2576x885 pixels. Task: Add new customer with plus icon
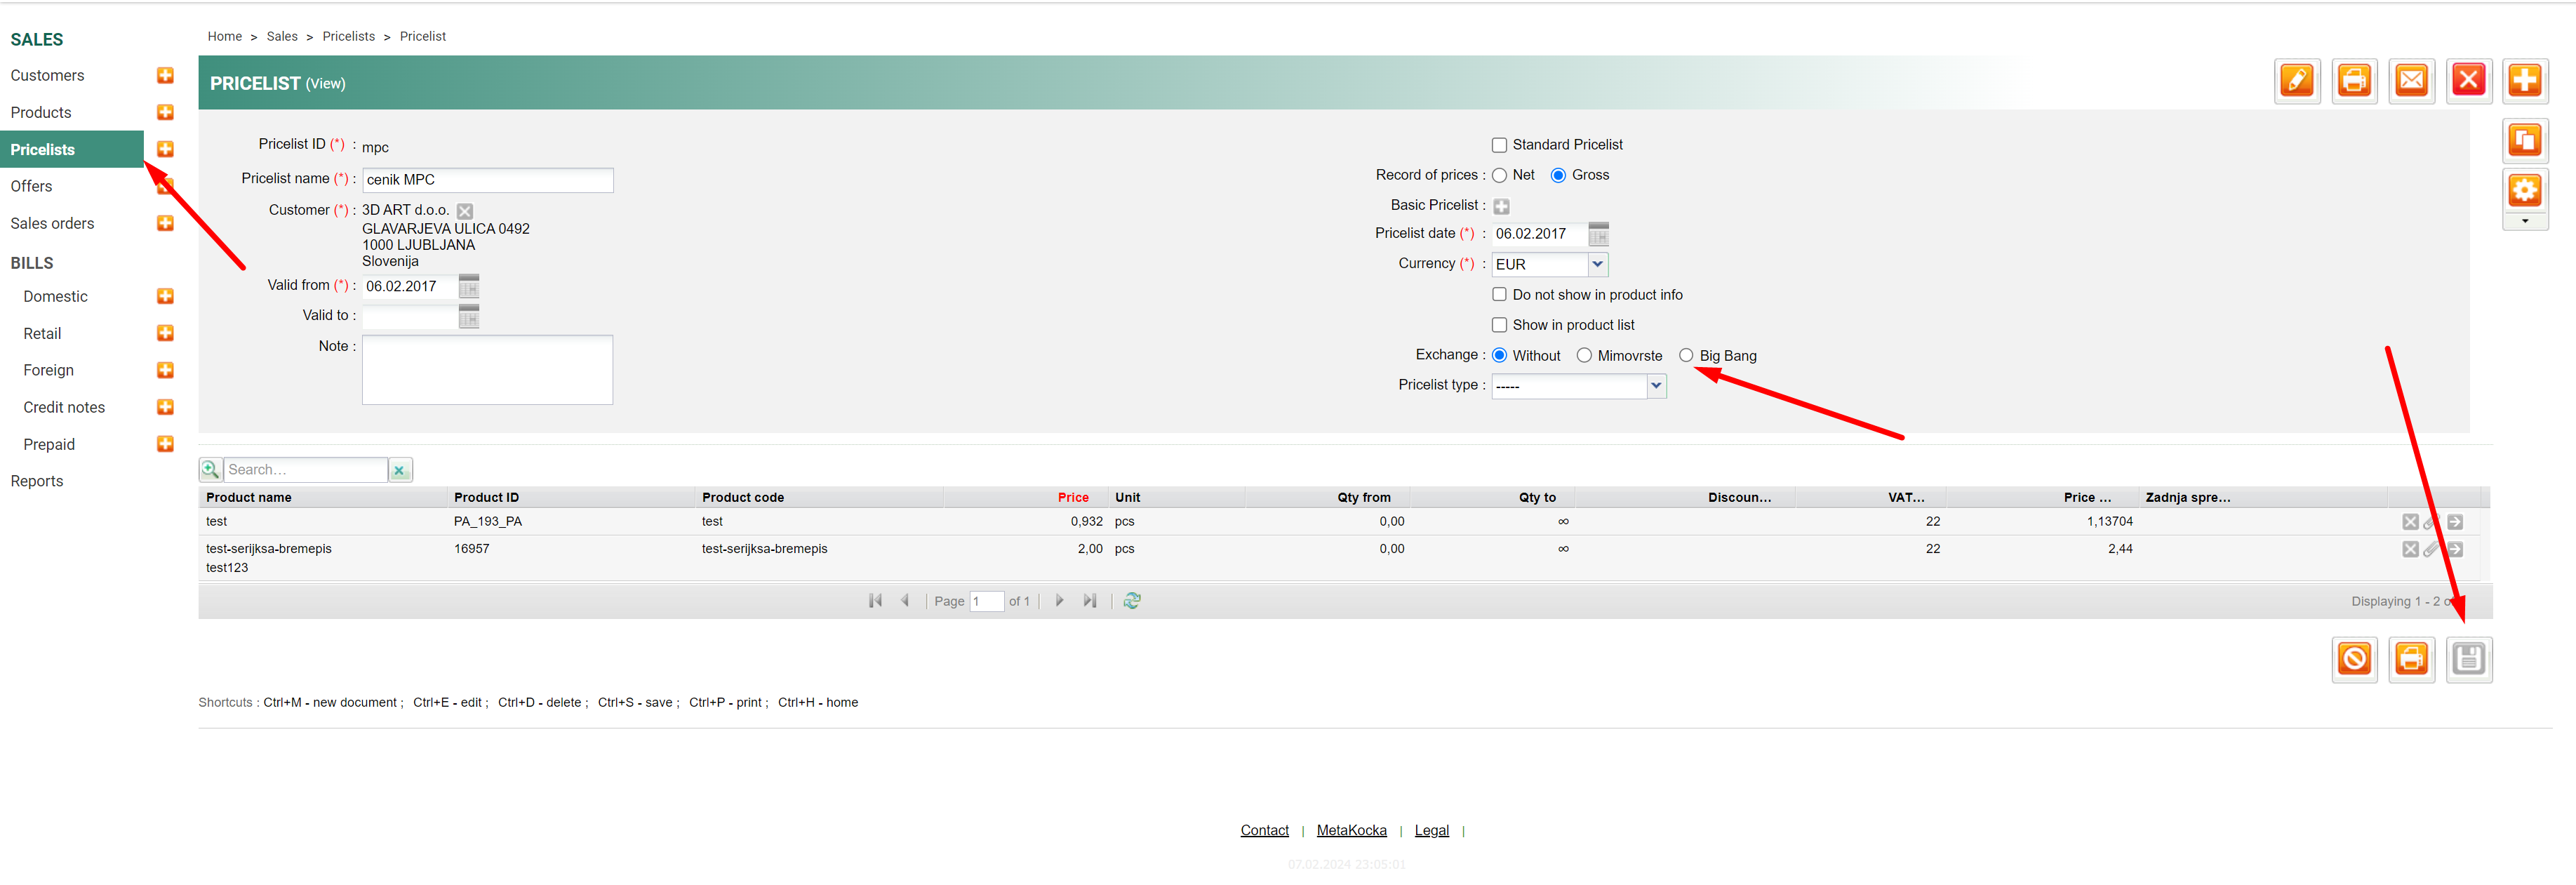(x=166, y=76)
